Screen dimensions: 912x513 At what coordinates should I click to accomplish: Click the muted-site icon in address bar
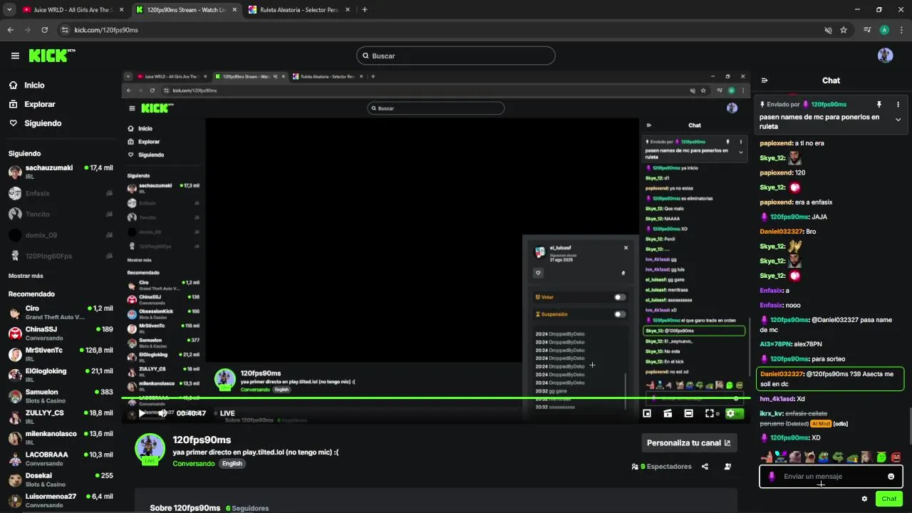[x=828, y=30]
